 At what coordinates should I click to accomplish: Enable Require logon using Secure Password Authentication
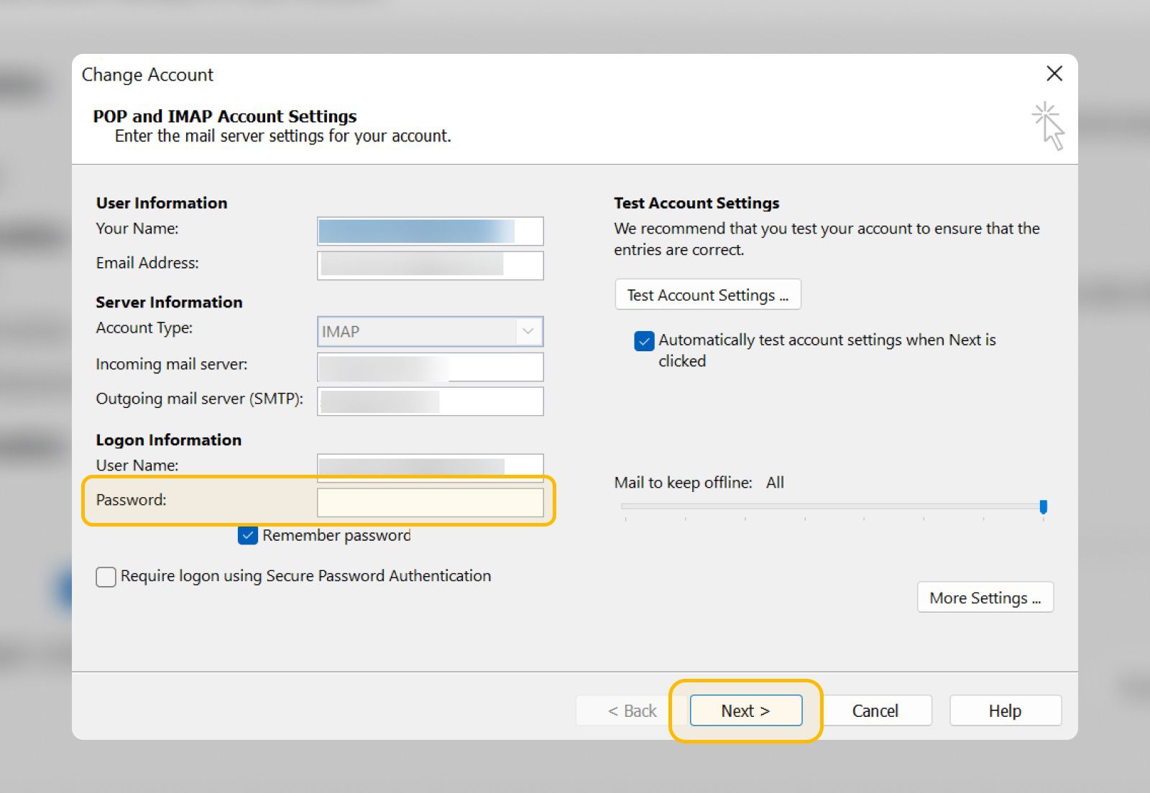tap(106, 577)
